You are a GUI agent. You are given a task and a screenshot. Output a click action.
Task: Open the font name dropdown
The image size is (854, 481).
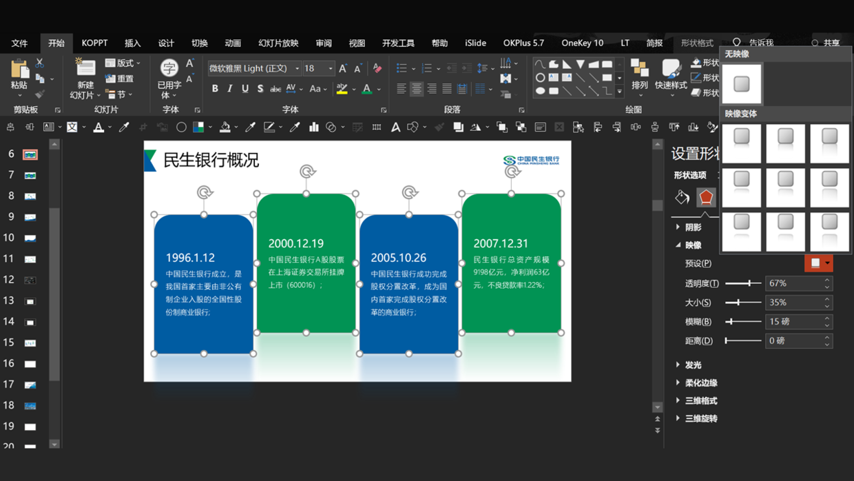(297, 68)
